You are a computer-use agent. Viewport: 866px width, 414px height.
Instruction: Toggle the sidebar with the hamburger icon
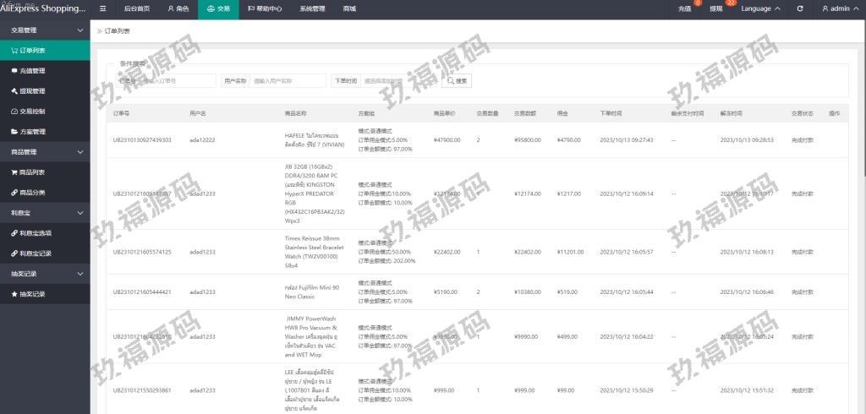point(102,8)
